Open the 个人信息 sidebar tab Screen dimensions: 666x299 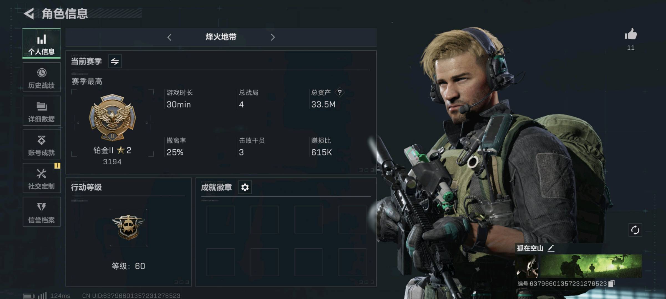(42, 43)
